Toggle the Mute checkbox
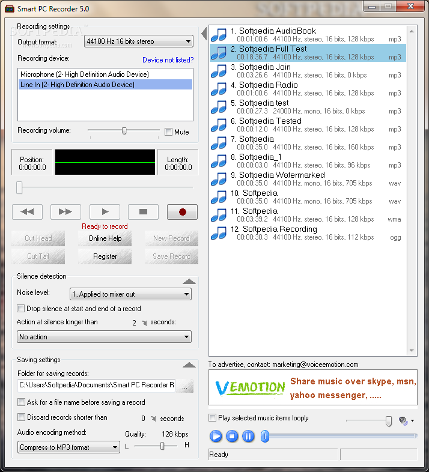429x472 pixels. (168, 132)
